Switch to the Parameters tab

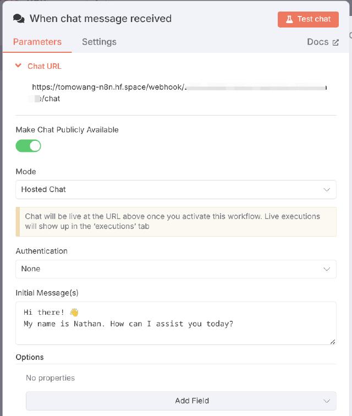pos(37,42)
